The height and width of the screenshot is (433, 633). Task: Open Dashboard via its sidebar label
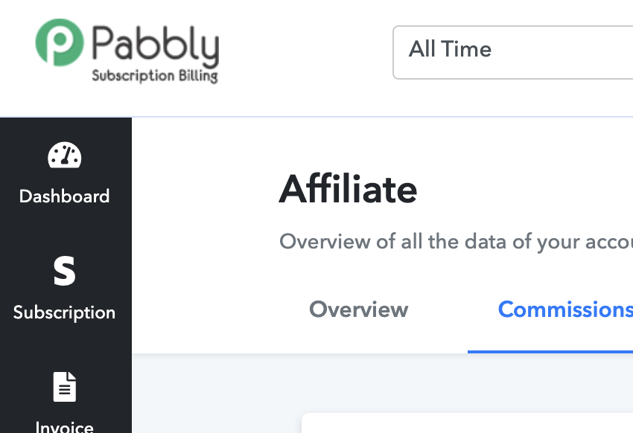pos(64,196)
